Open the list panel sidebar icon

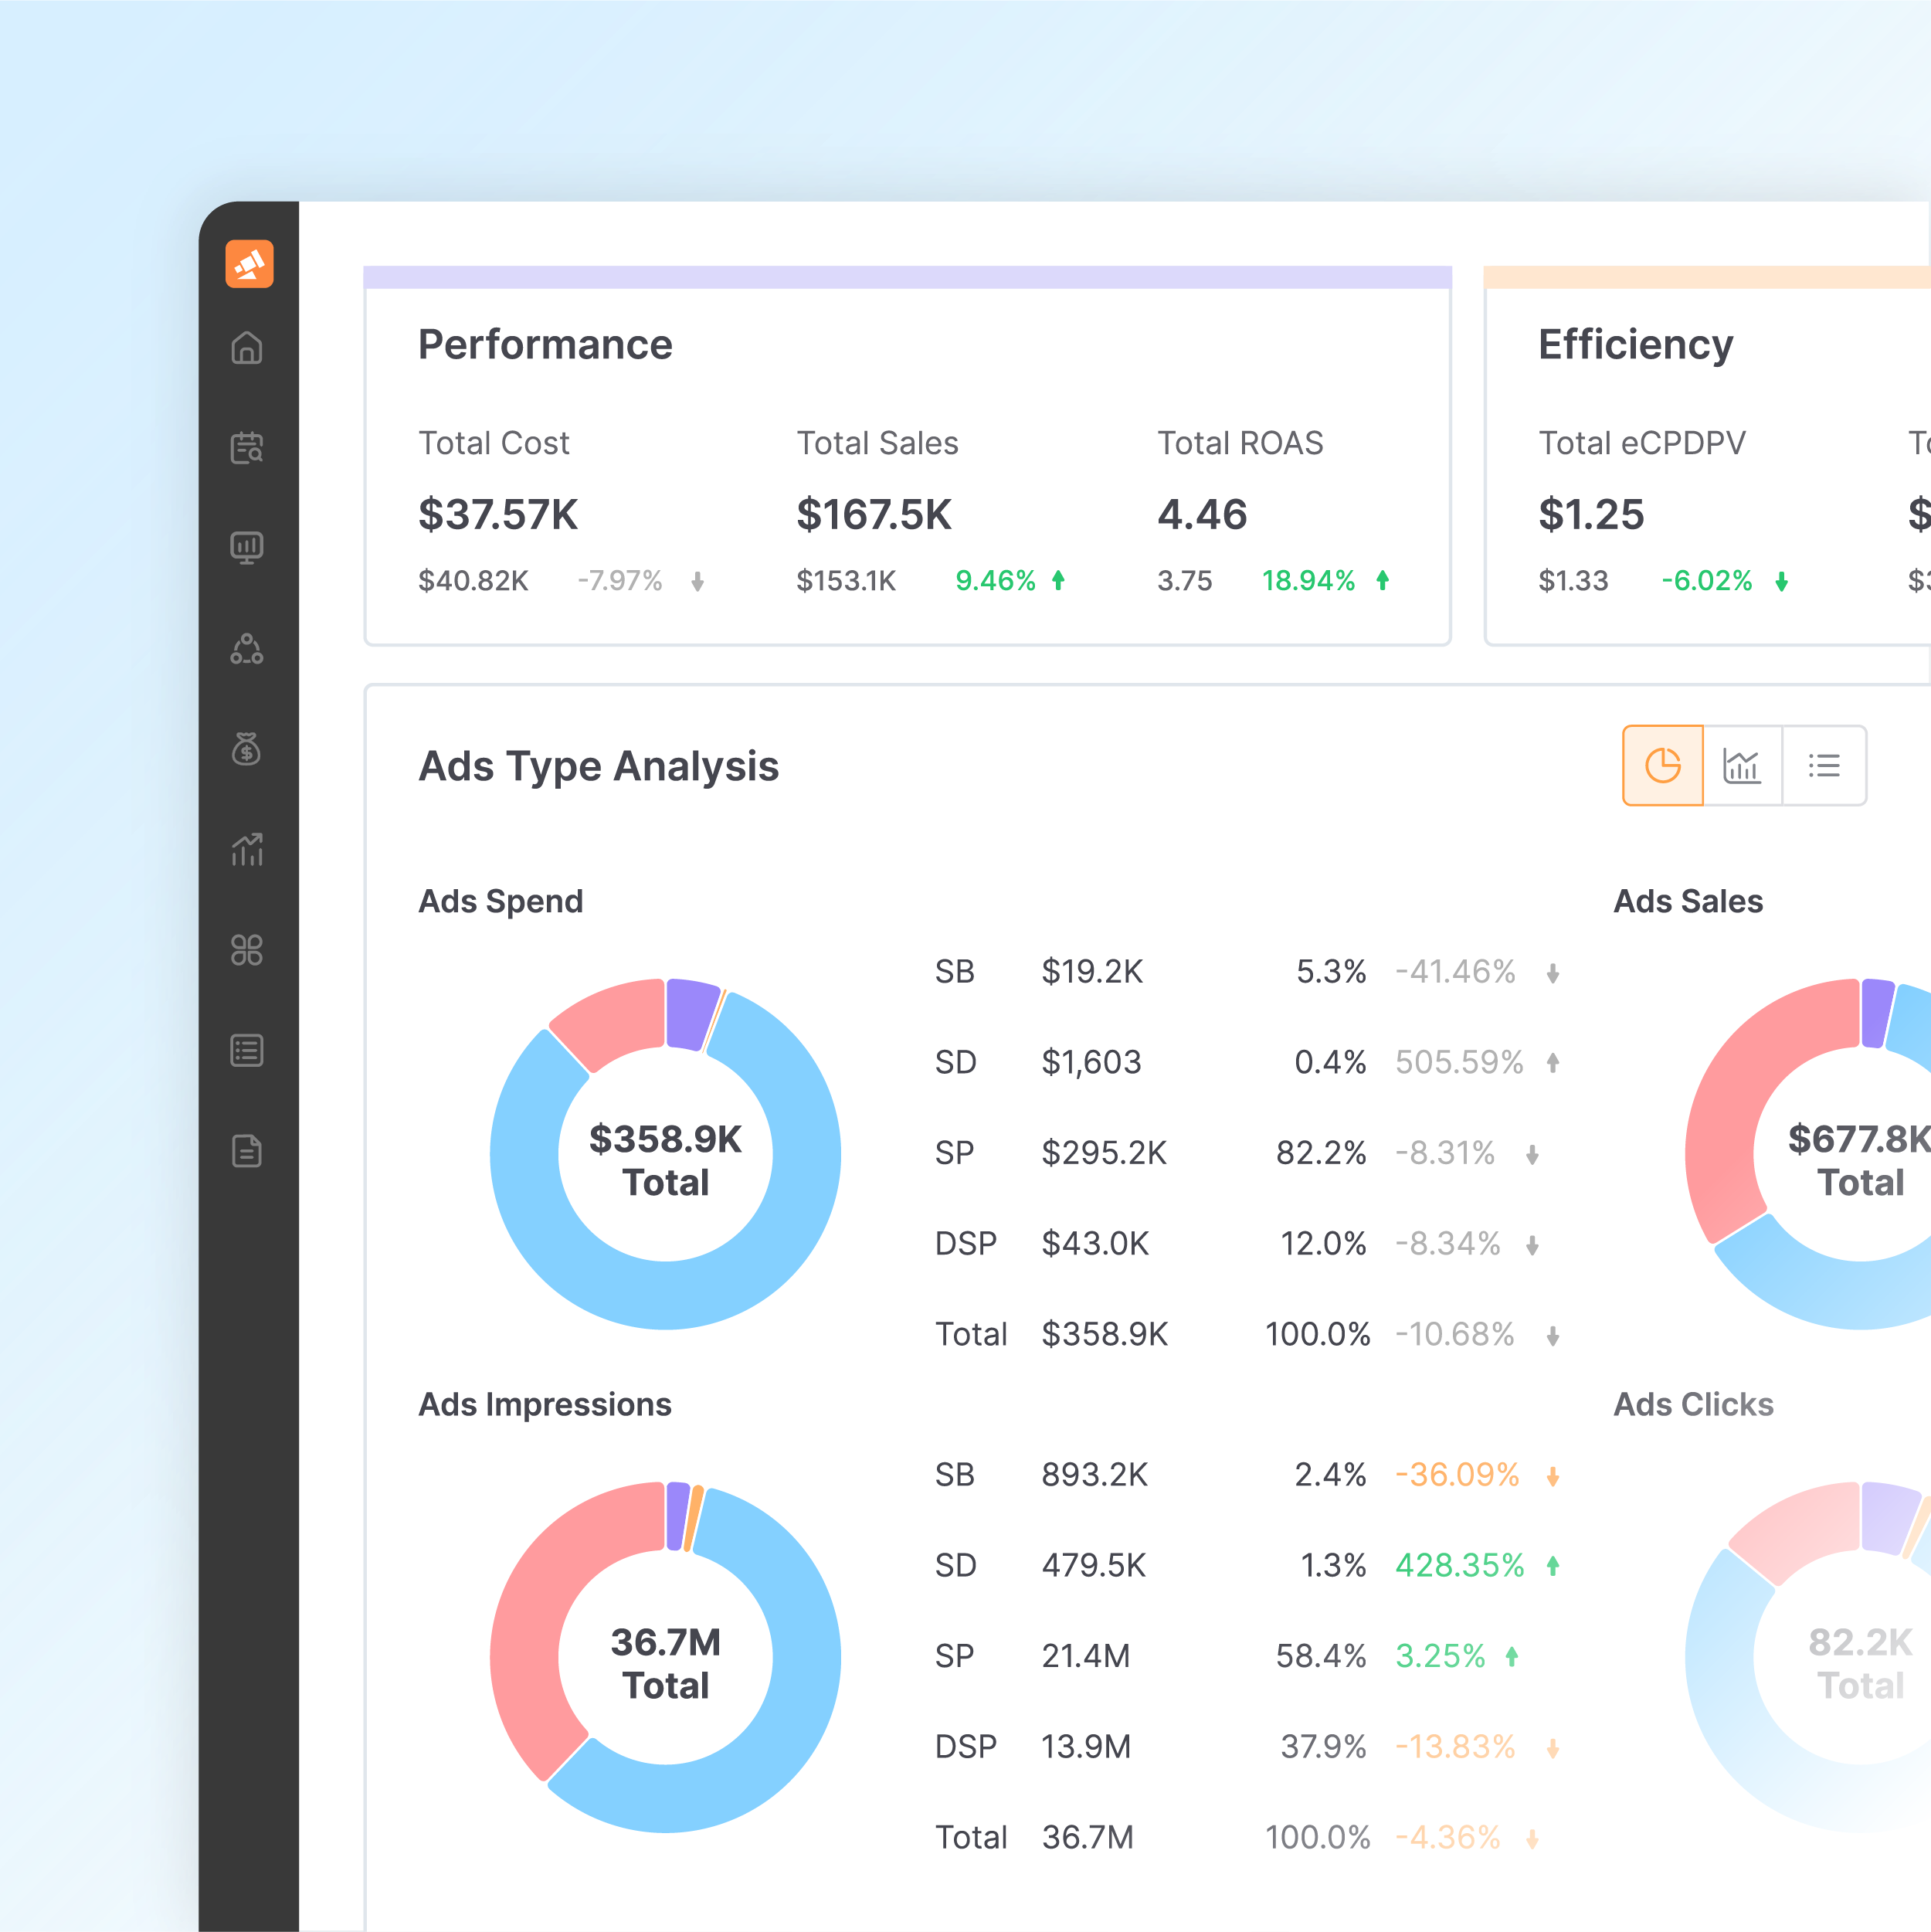[x=247, y=1051]
